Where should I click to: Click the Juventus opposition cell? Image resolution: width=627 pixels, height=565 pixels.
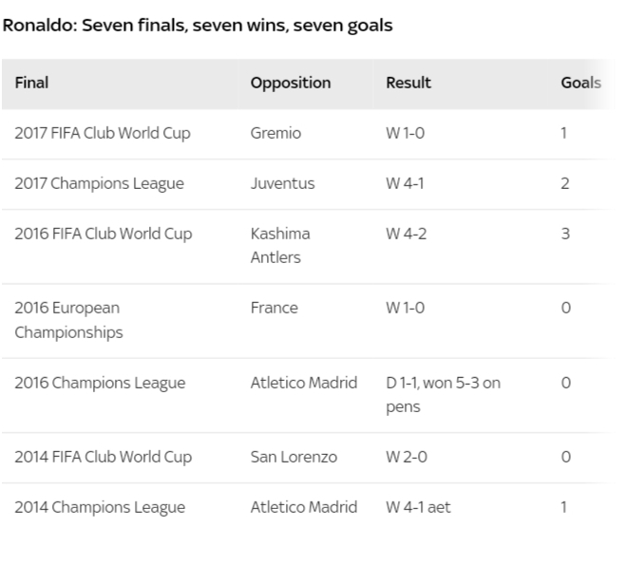click(x=283, y=183)
